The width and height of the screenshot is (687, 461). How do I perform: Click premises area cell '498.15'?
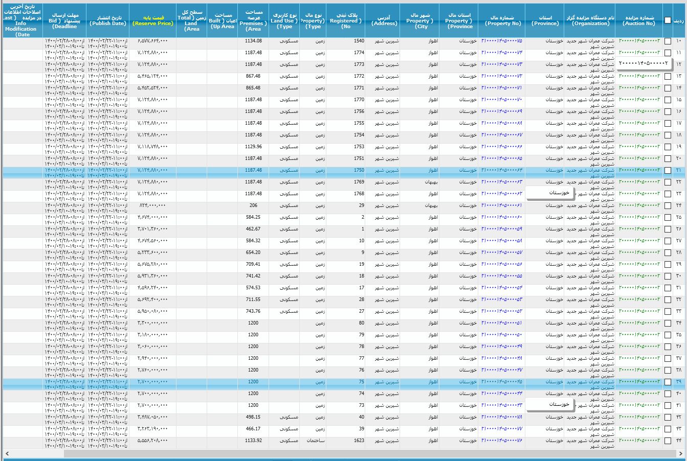[253, 417]
